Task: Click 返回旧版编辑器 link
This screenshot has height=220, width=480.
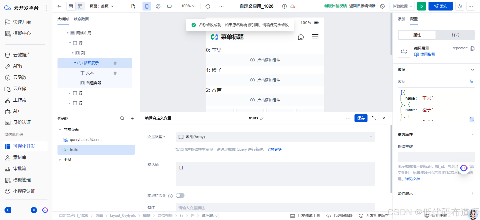Action: click(362, 6)
